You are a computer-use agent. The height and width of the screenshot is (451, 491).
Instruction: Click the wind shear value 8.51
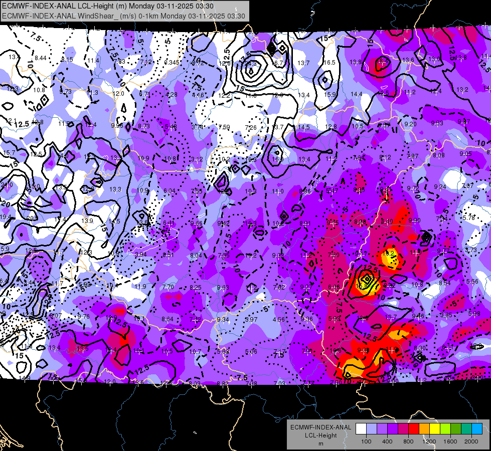168,255
